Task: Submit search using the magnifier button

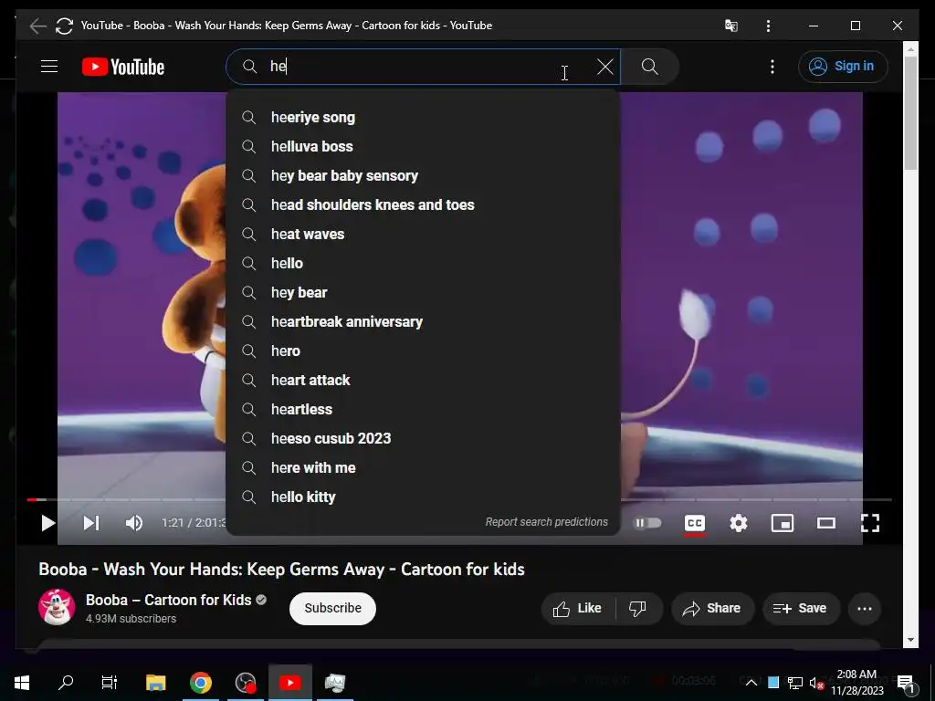Action: click(x=649, y=67)
